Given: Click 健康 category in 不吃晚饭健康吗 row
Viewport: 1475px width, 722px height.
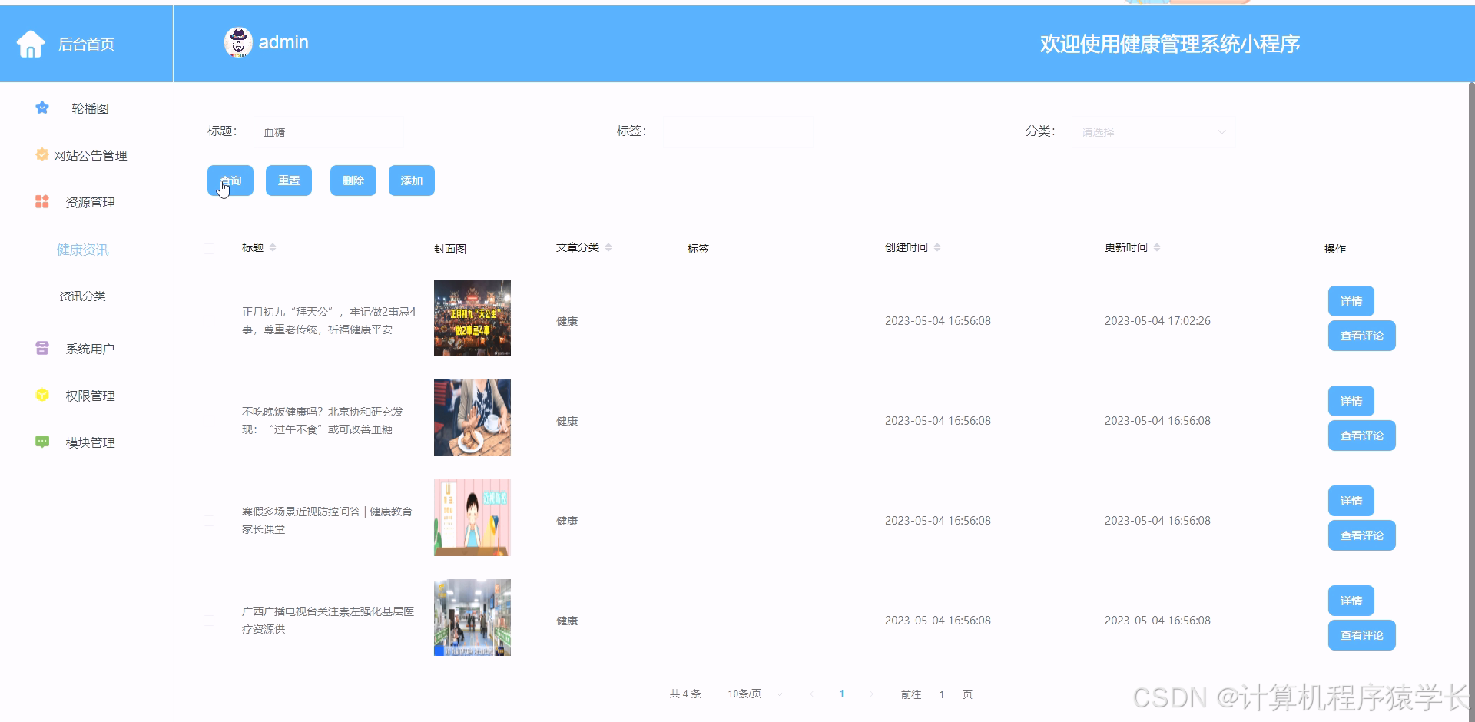Looking at the screenshot, I should [567, 421].
